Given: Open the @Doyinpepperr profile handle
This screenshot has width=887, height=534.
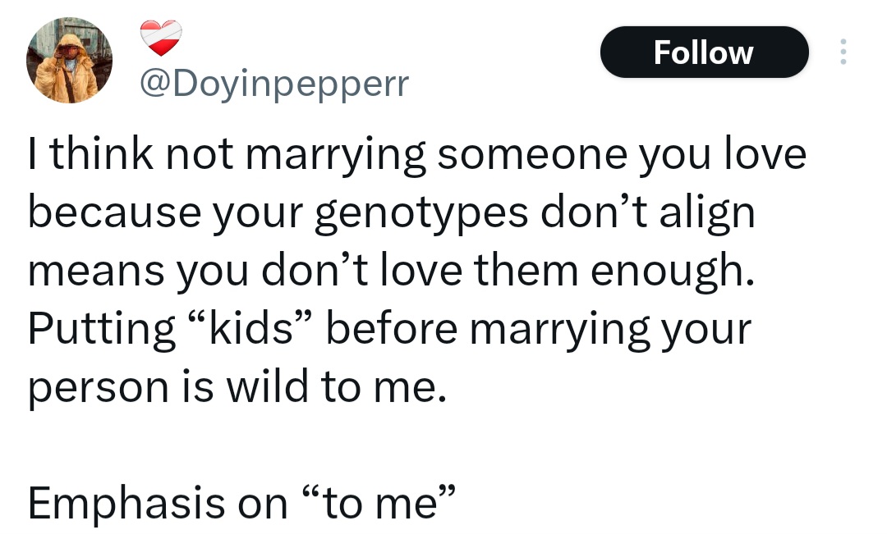Looking at the screenshot, I should [x=274, y=84].
